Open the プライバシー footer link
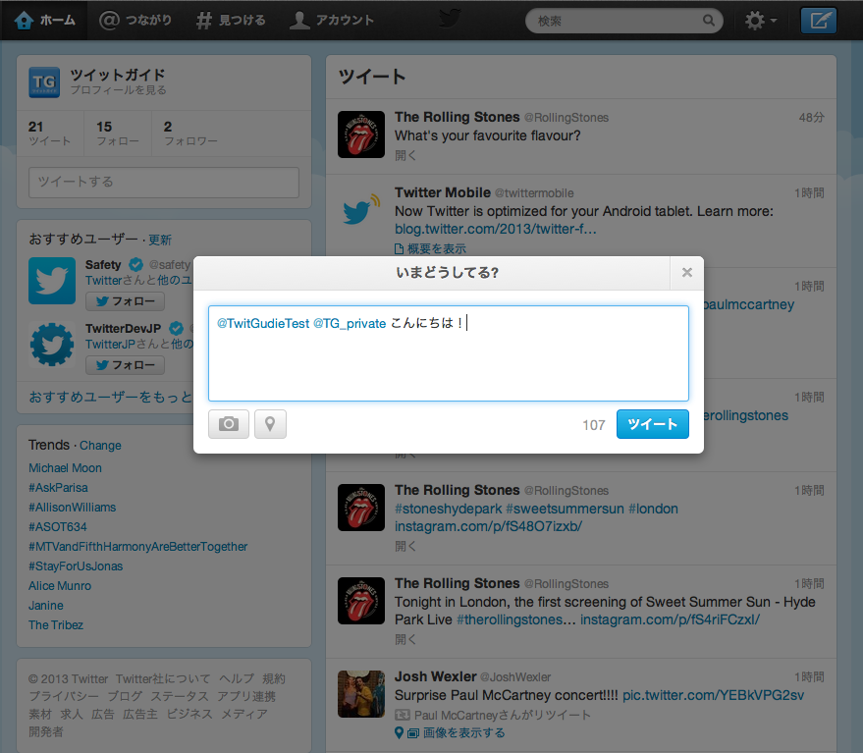The image size is (863, 753). coord(64,696)
